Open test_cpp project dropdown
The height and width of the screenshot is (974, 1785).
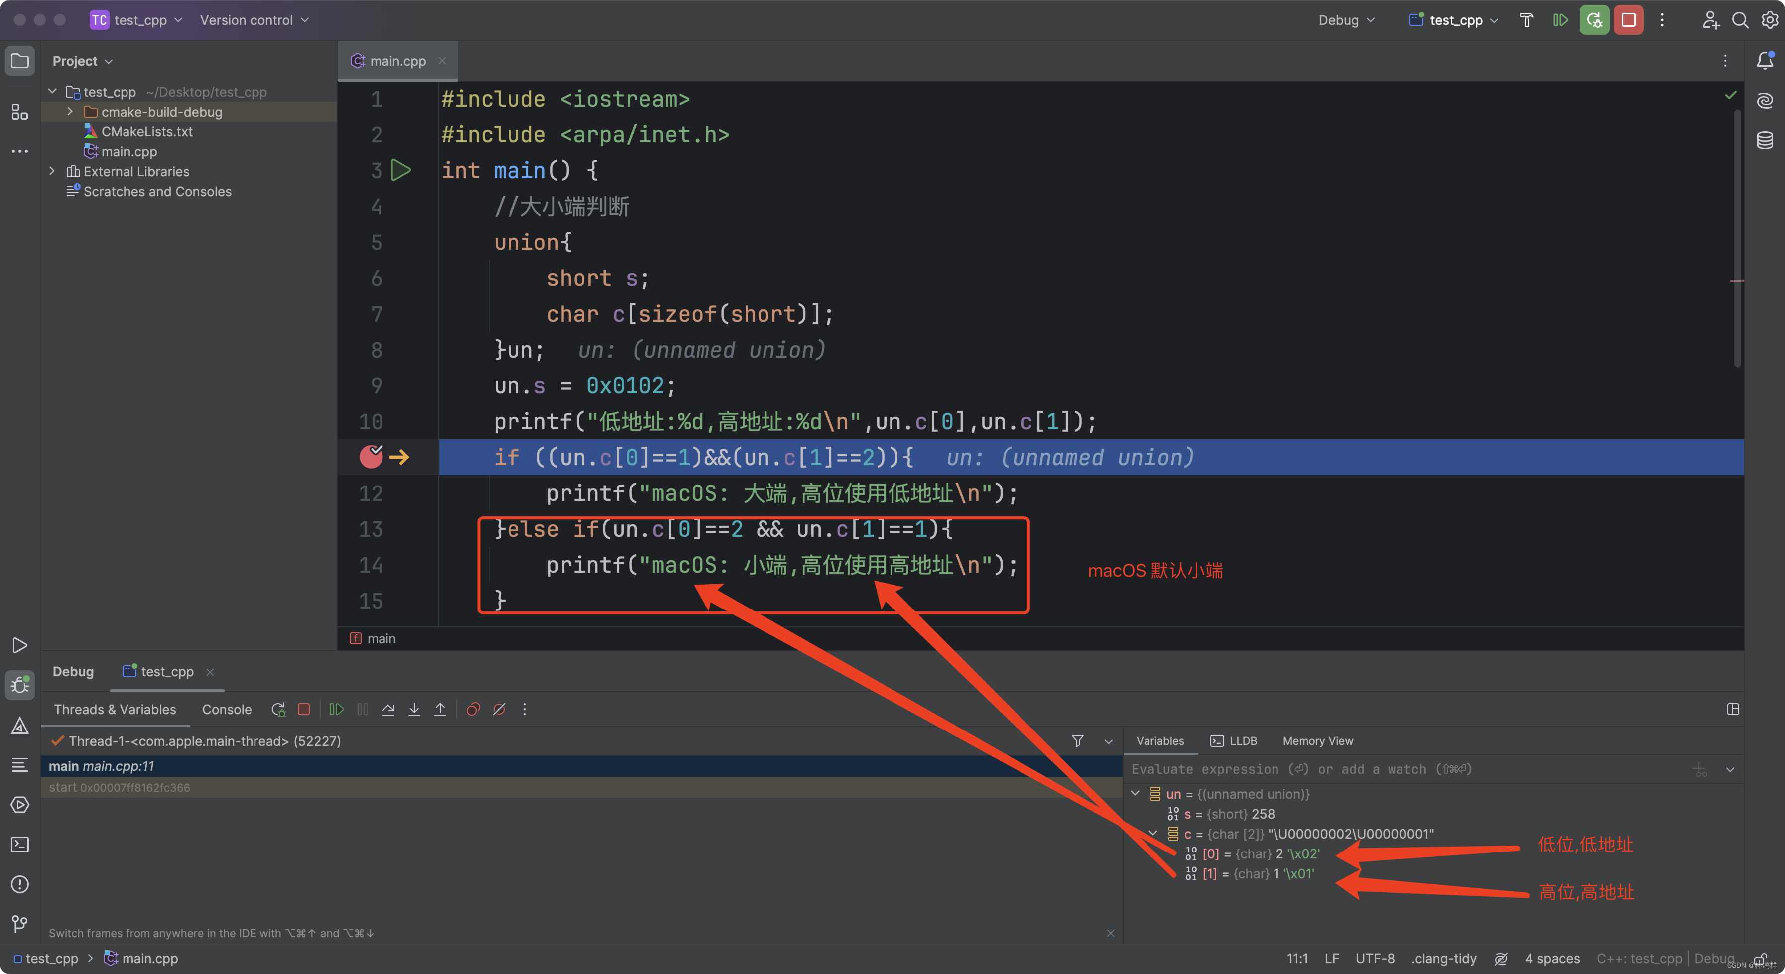pyautogui.click(x=136, y=20)
